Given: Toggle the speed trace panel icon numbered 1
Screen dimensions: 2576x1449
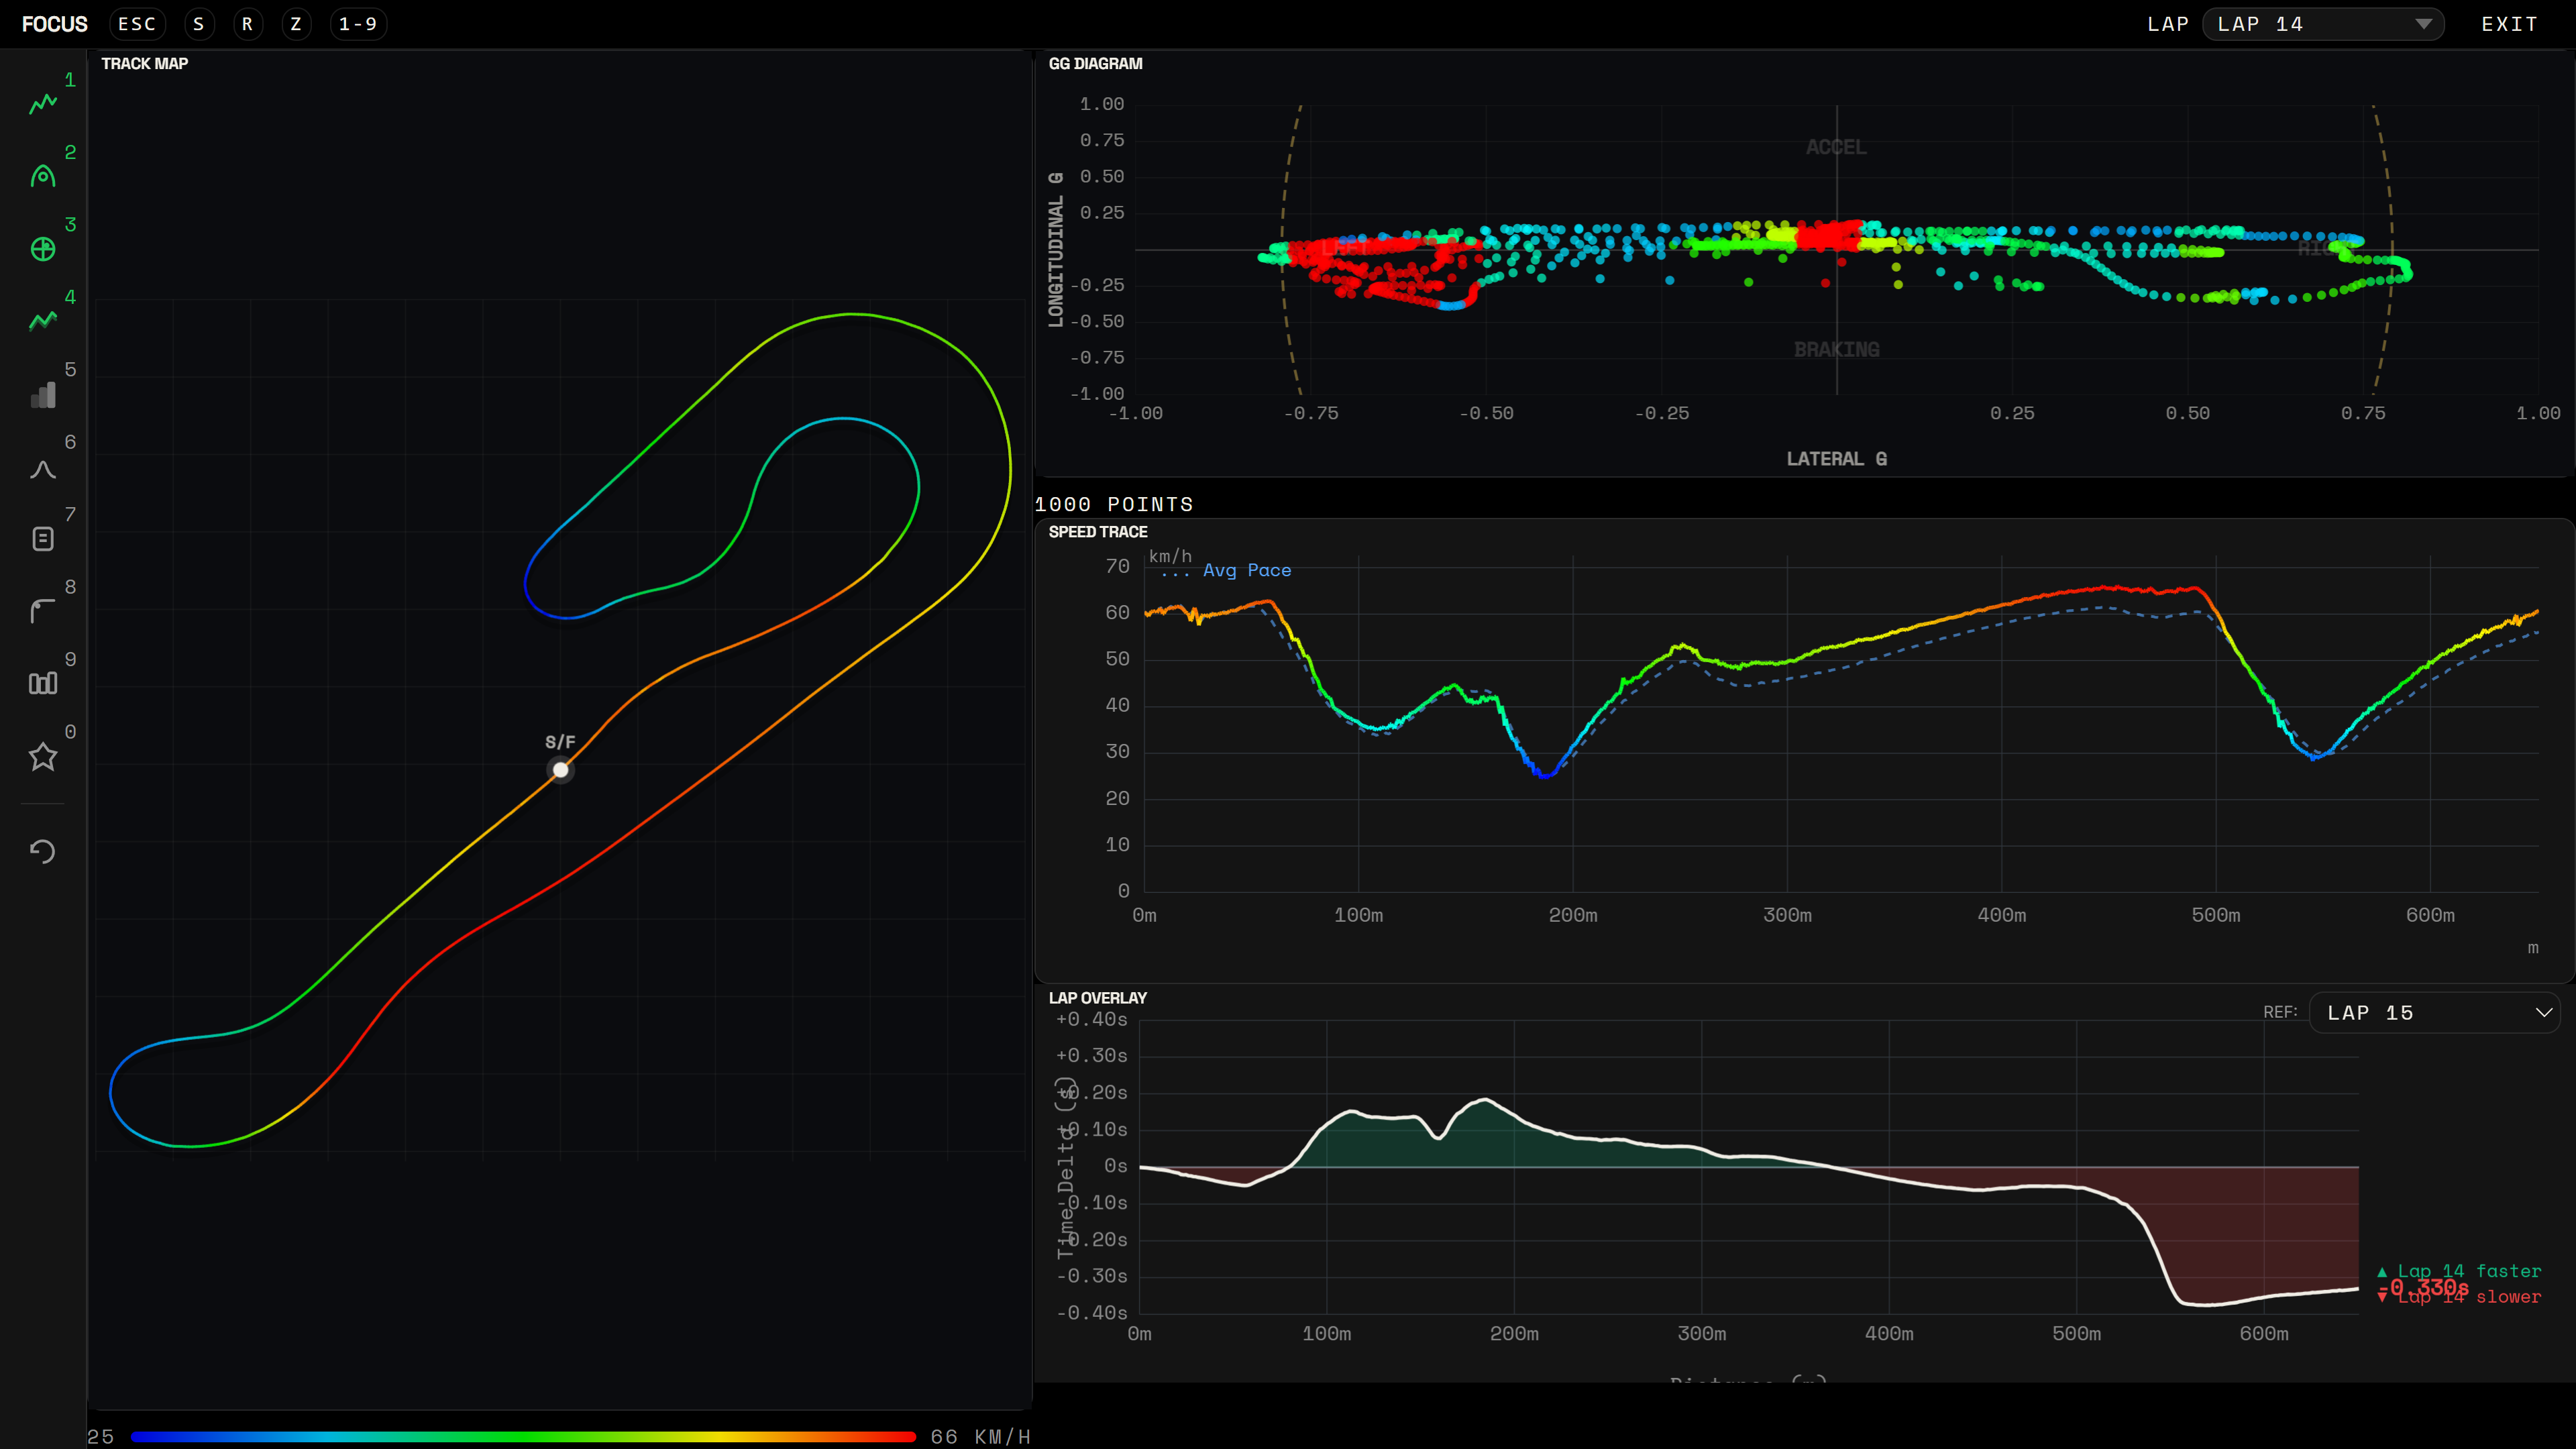Looking at the screenshot, I should click(43, 104).
